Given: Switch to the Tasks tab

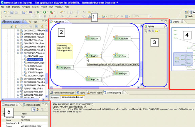Looking at the screenshot, I should (81, 93).
